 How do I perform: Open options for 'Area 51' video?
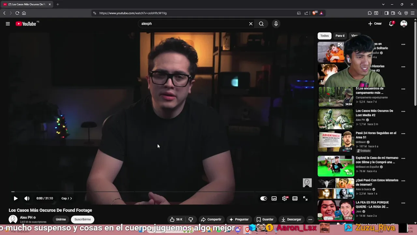[403, 133]
